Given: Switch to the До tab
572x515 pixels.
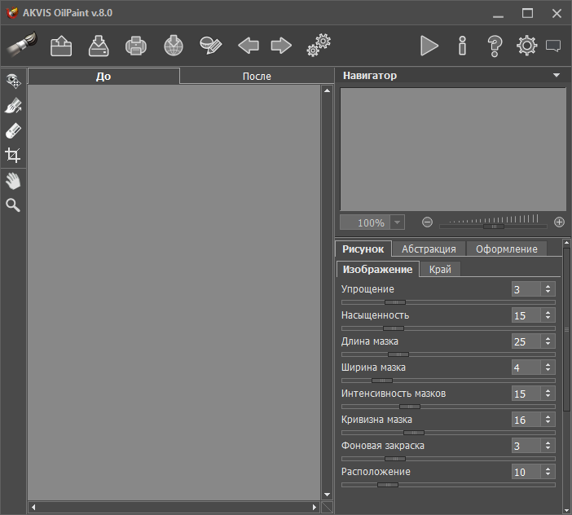Looking at the screenshot, I should 103,77.
